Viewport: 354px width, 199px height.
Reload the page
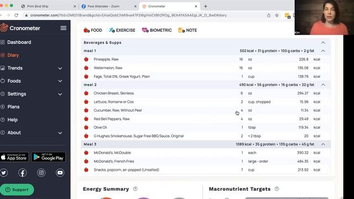(16, 15)
